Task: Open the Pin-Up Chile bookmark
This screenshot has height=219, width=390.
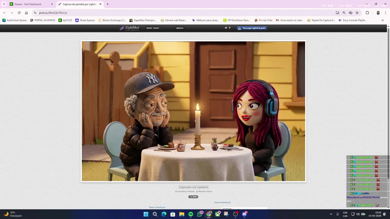Action: point(264,20)
